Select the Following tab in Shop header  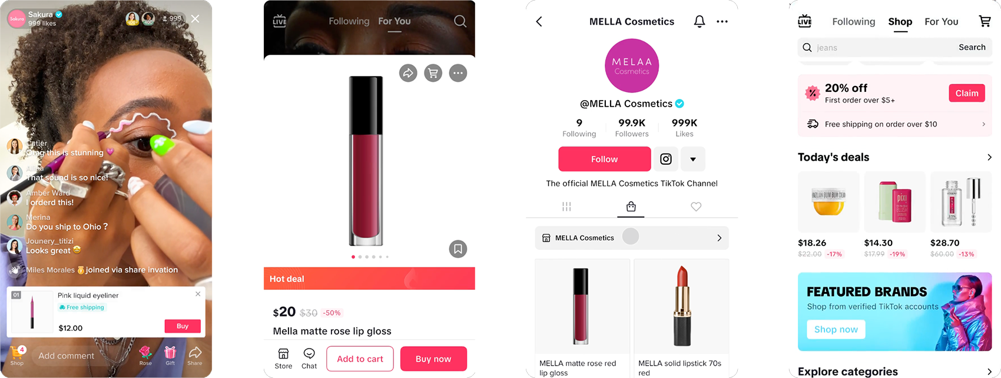tap(854, 22)
